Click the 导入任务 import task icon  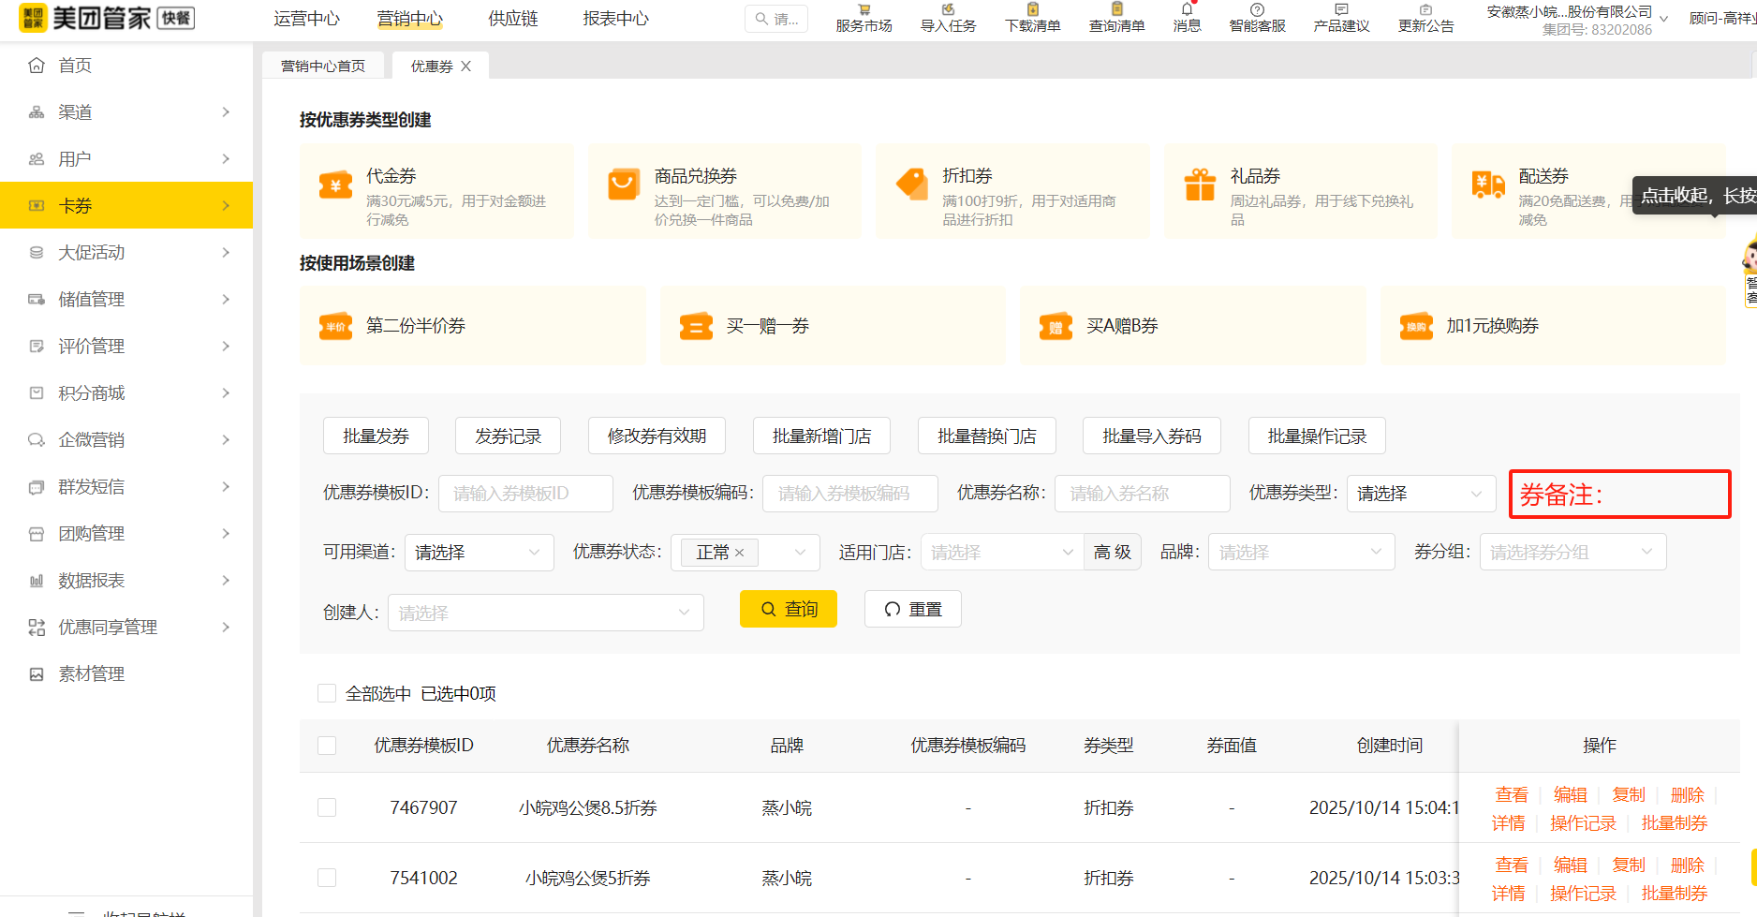[x=948, y=19]
